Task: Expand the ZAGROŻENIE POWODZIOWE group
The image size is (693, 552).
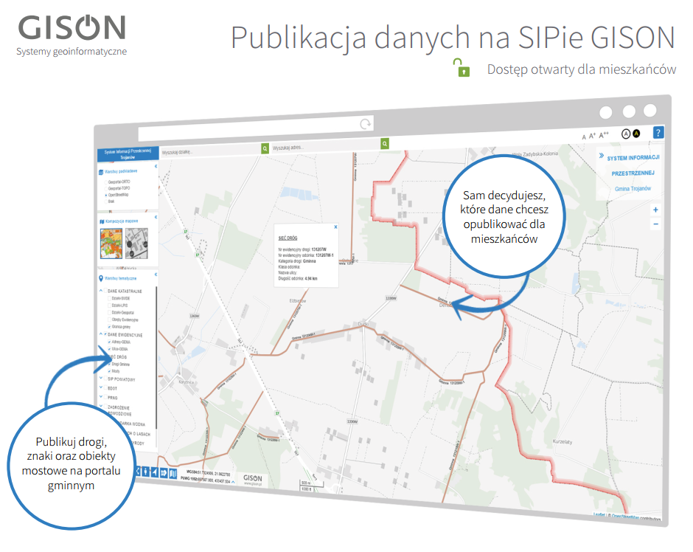Action: [x=101, y=406]
